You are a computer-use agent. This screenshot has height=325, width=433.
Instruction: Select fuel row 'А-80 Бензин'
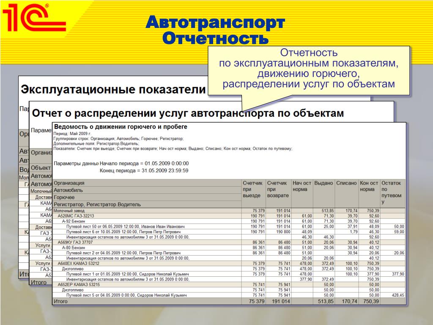coord(229,248)
